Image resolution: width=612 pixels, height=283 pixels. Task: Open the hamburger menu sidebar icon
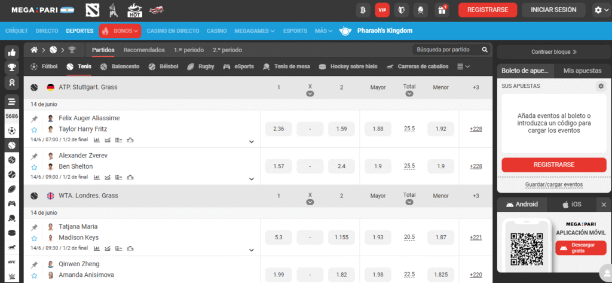click(x=12, y=102)
